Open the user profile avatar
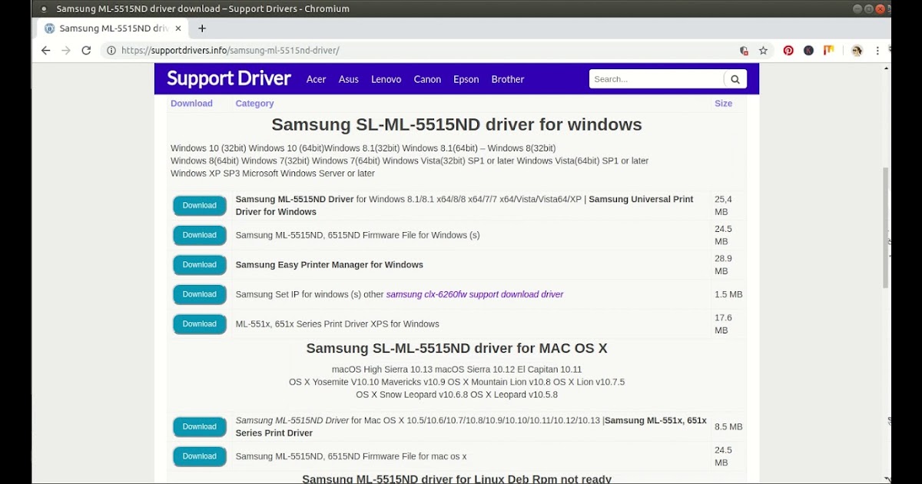Viewport: 922px width, 484px height. [x=857, y=51]
